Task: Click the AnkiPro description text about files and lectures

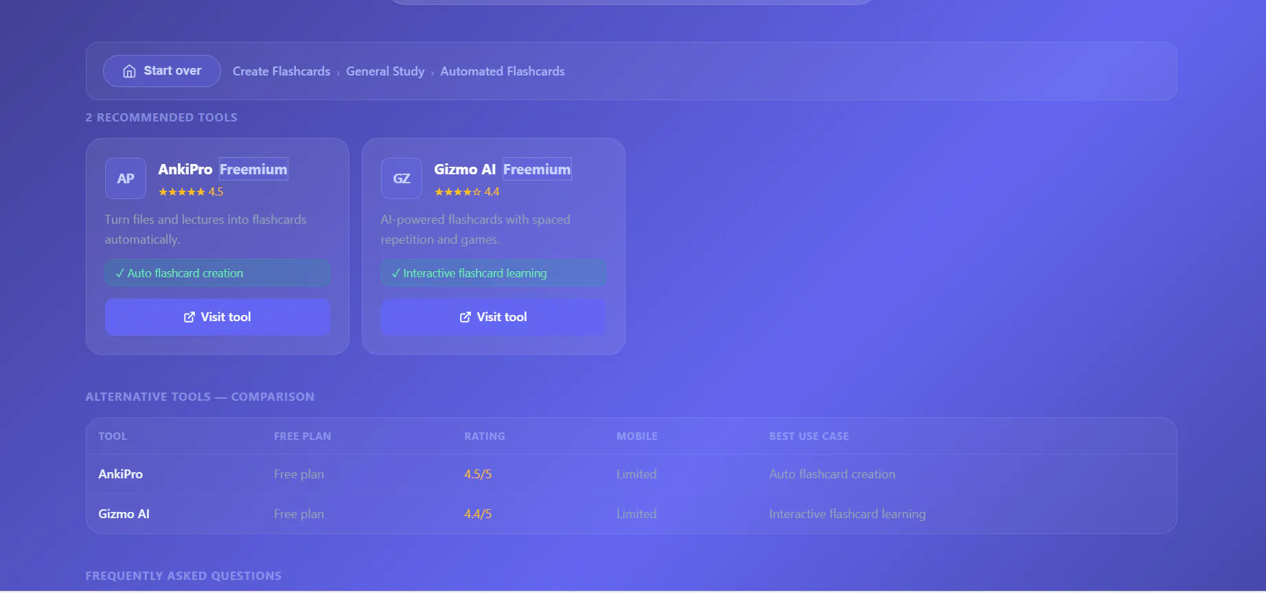Action: coord(206,229)
